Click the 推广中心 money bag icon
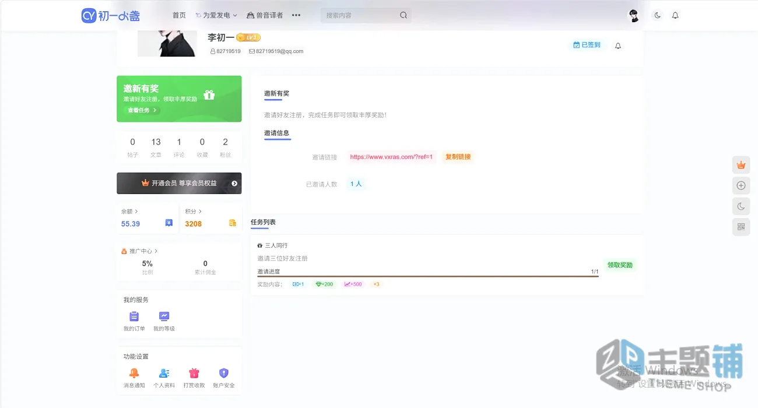 [124, 251]
